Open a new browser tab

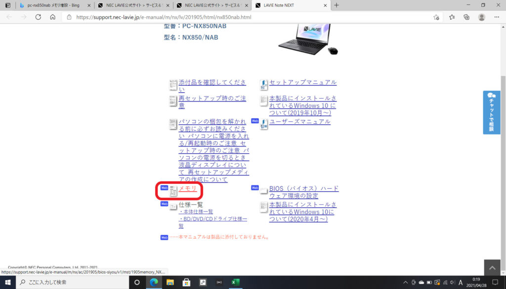337,5
